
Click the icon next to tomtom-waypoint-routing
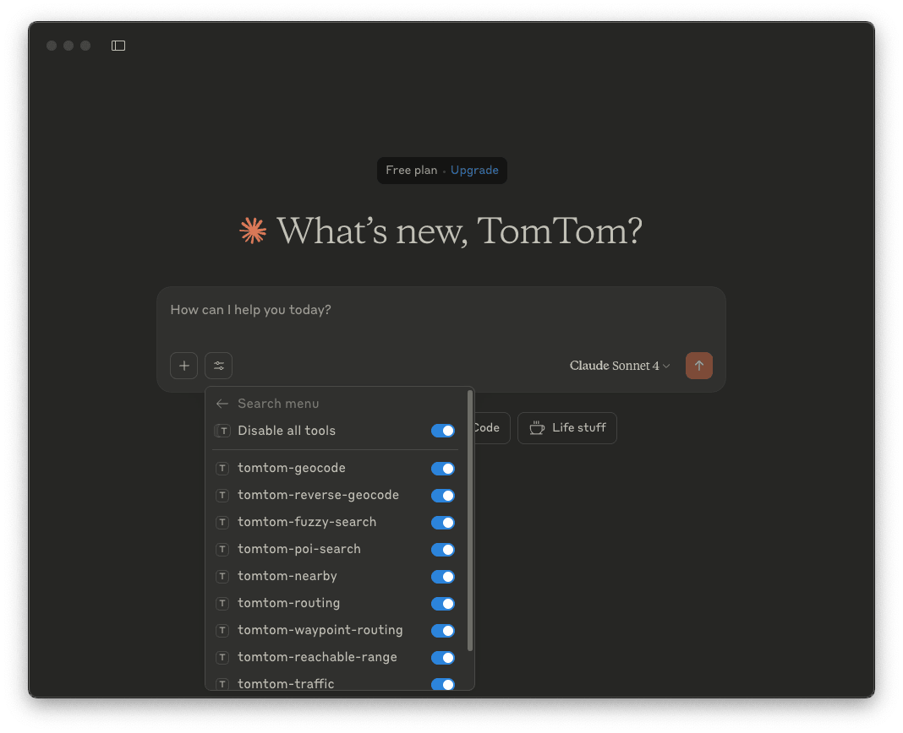pos(222,631)
